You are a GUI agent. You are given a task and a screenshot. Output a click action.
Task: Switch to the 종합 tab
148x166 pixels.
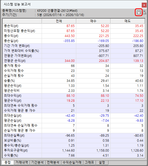pos(8,163)
